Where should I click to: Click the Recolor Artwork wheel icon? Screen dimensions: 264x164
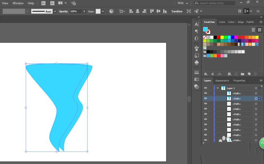tap(111, 11)
